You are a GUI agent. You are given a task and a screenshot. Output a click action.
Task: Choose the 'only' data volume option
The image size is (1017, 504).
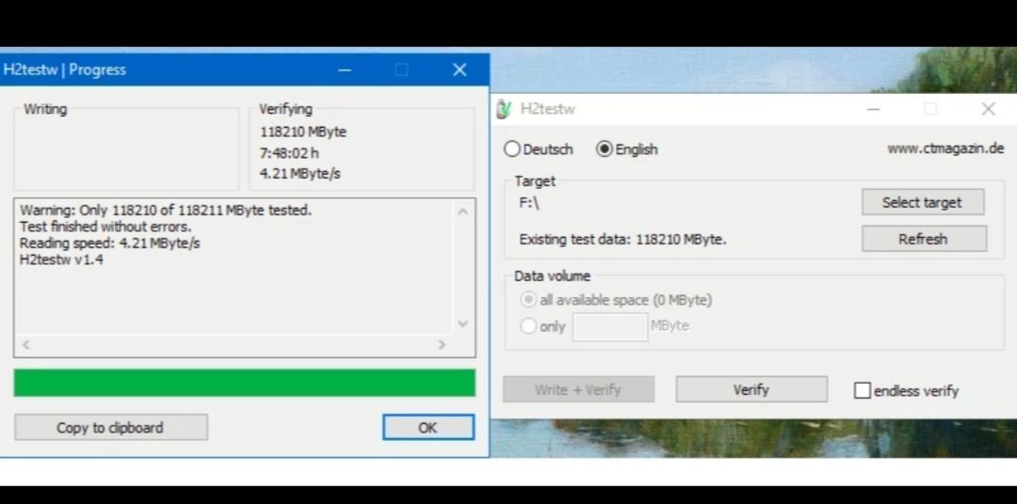pyautogui.click(x=528, y=326)
